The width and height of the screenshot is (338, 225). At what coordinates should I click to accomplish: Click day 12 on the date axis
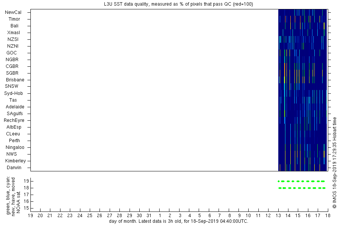tap(268, 215)
